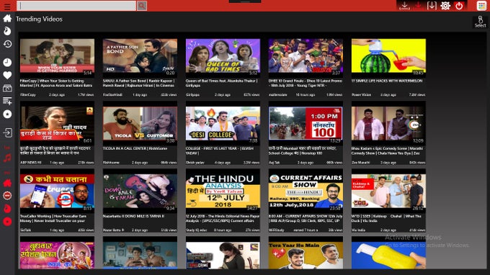Open the subscriptions box icon in the sidebar
The height and width of the screenshot is (275, 490).
pos(7,89)
